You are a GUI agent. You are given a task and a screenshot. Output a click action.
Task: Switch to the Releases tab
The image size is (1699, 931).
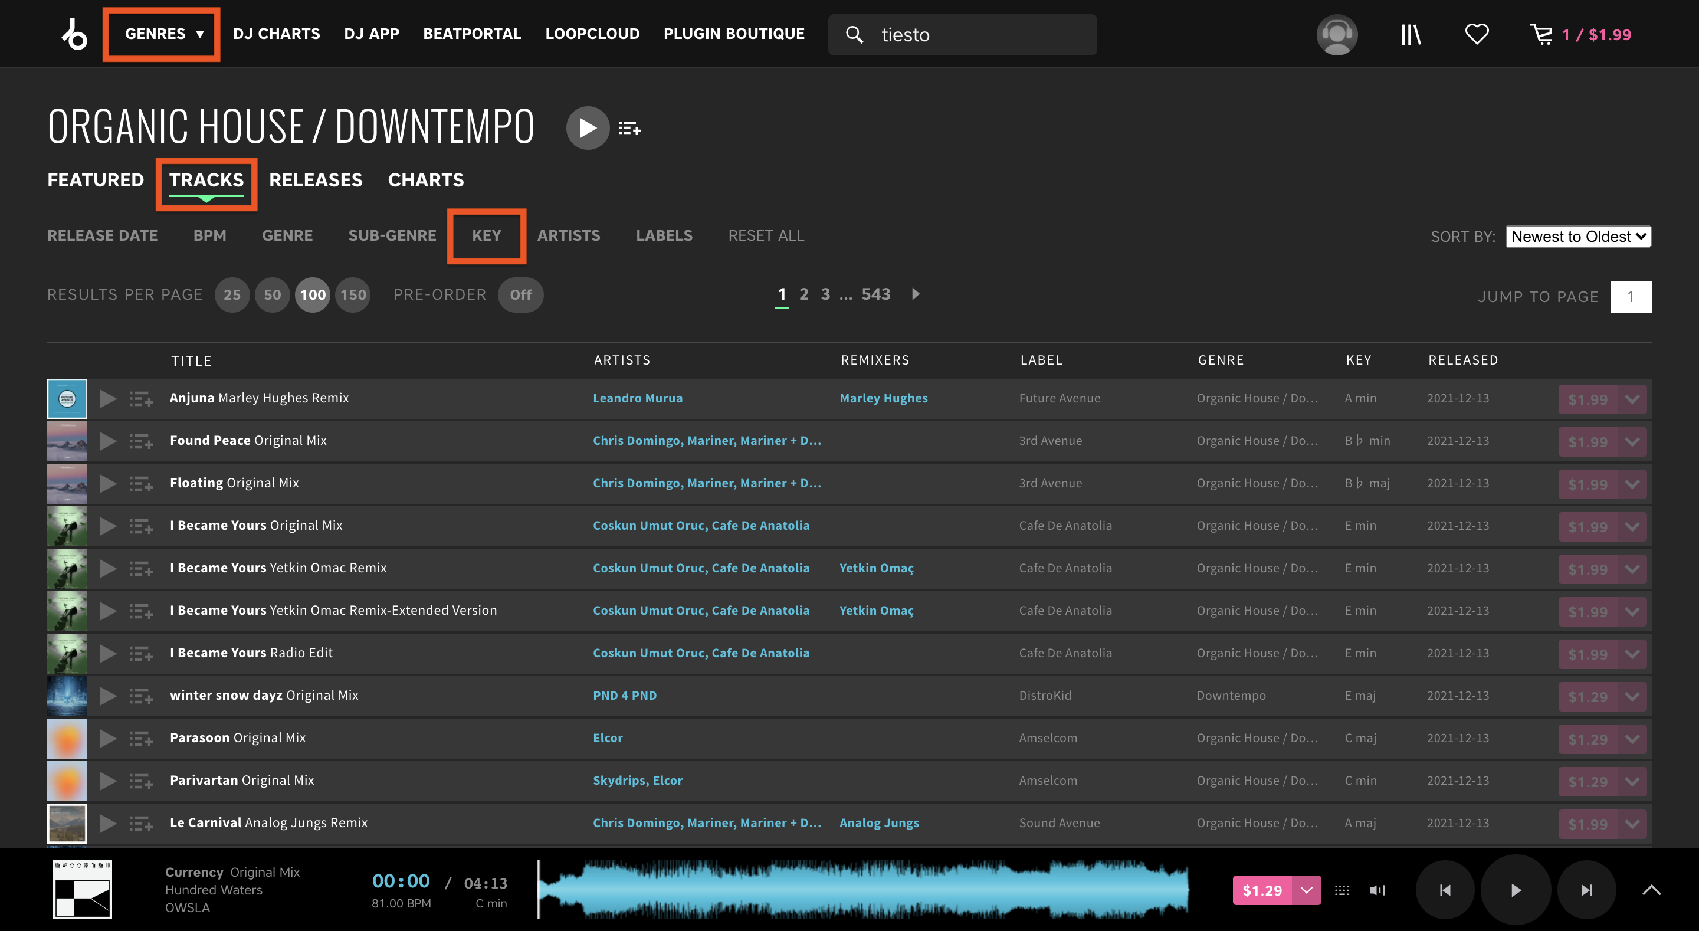tap(316, 180)
